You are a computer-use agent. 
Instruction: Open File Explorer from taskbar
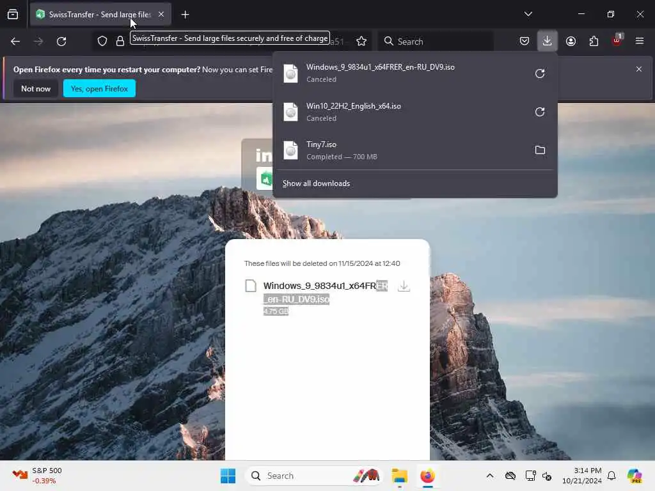399,476
